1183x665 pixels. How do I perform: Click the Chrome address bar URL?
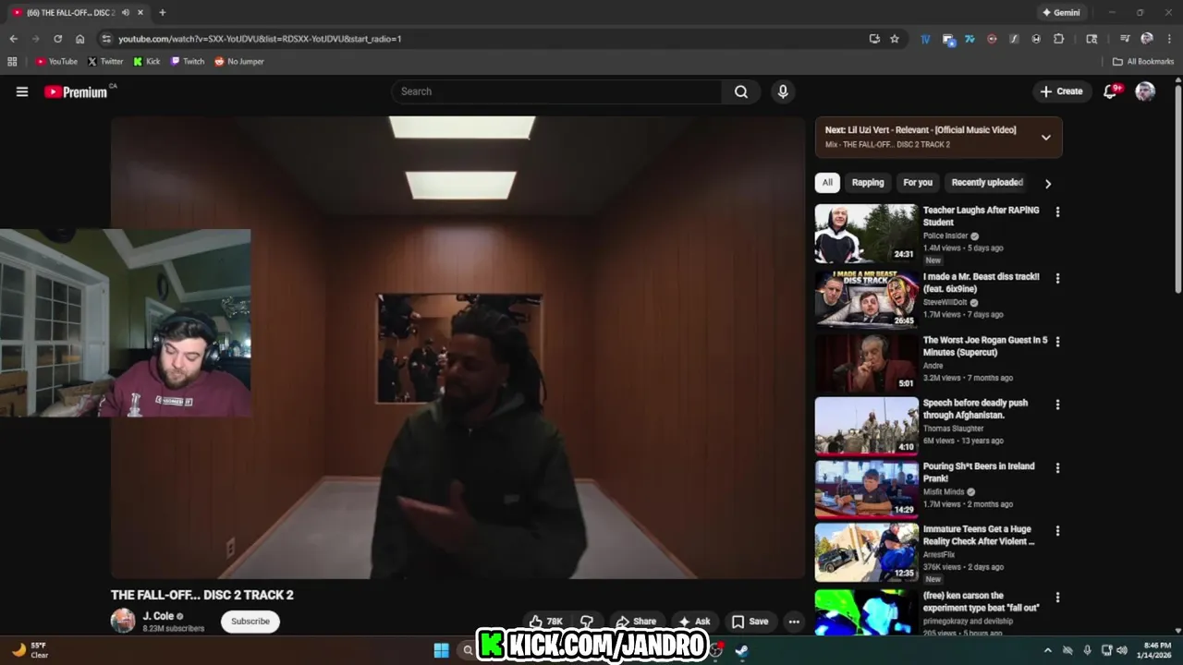(260, 39)
